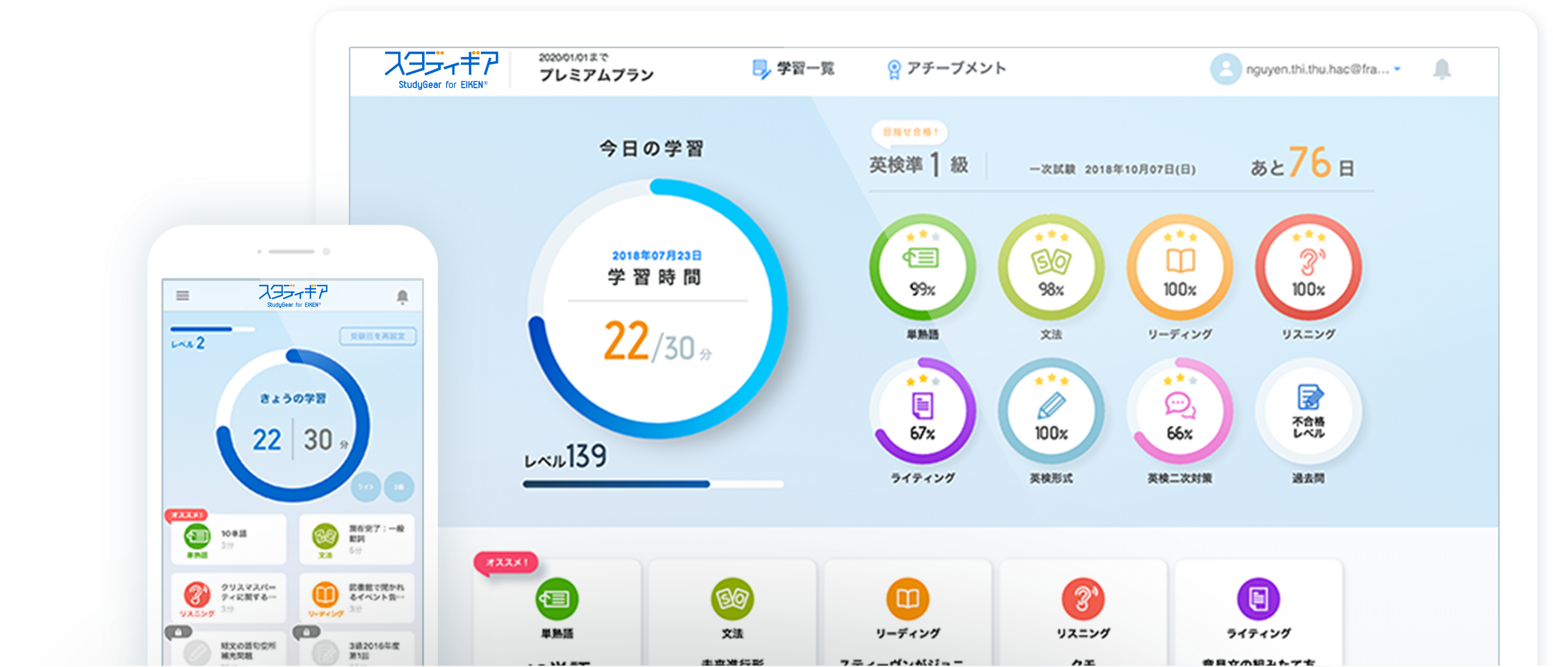The width and height of the screenshot is (1553, 667).
Task: Tap the レベル2 progress bar on phone
Action: pos(212,329)
